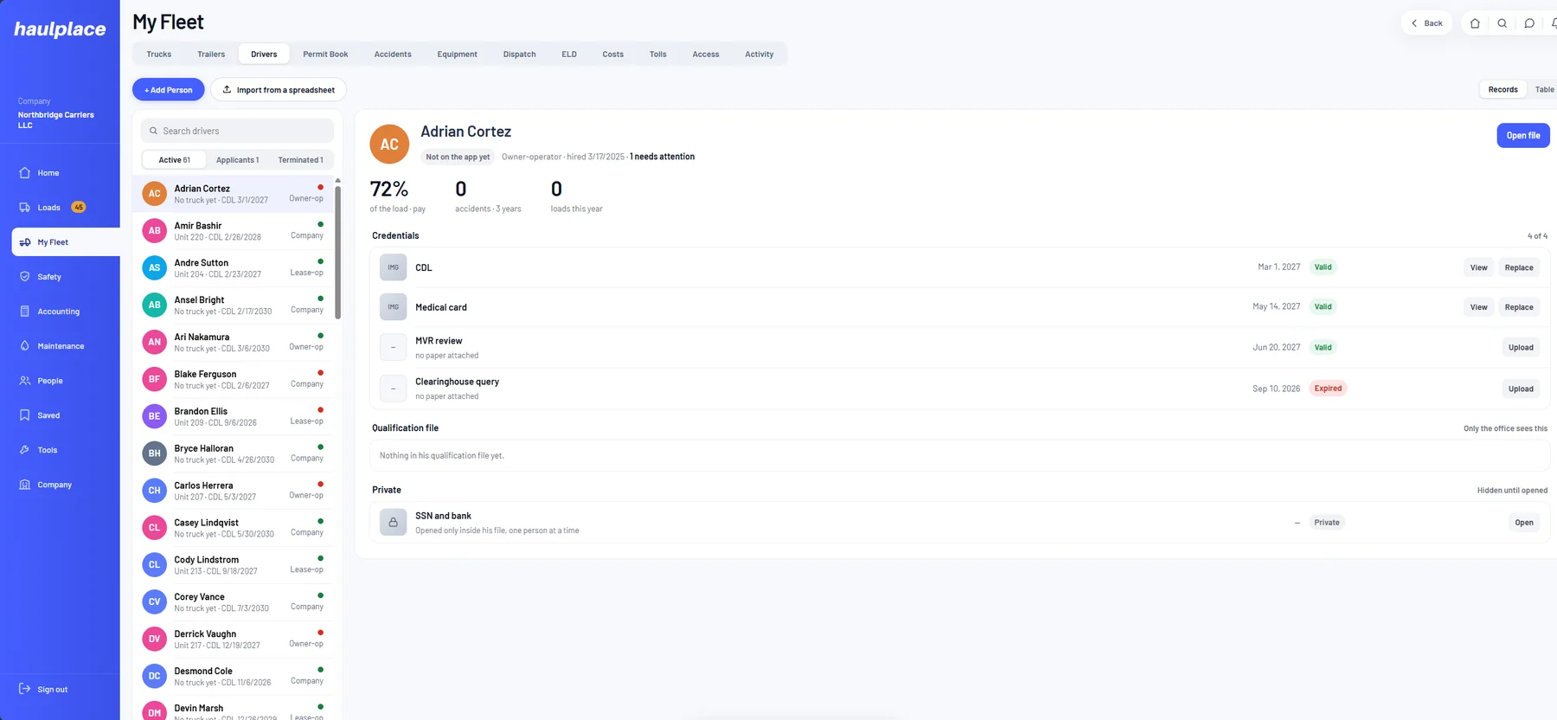1557x720 pixels.
Task: Switch to Table view
Action: (1544, 89)
